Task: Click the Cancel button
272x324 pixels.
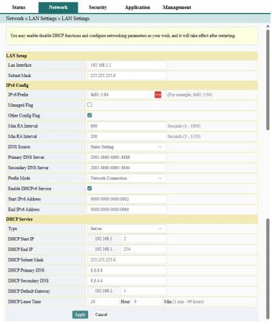Action: [x=101, y=314]
